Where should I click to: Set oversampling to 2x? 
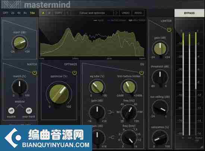13,13
